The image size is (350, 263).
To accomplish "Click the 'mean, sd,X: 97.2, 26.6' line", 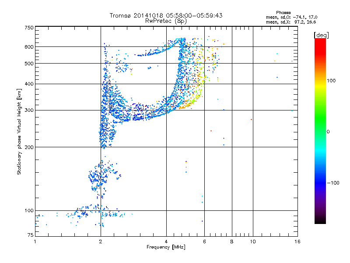I will (x=291, y=22).
